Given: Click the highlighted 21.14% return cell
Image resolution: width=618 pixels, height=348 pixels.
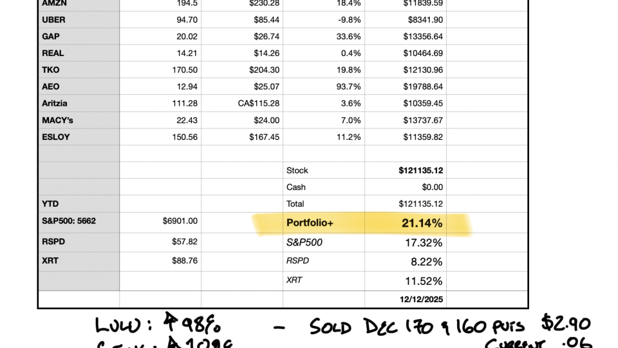Looking at the screenshot, I should pos(406,224).
